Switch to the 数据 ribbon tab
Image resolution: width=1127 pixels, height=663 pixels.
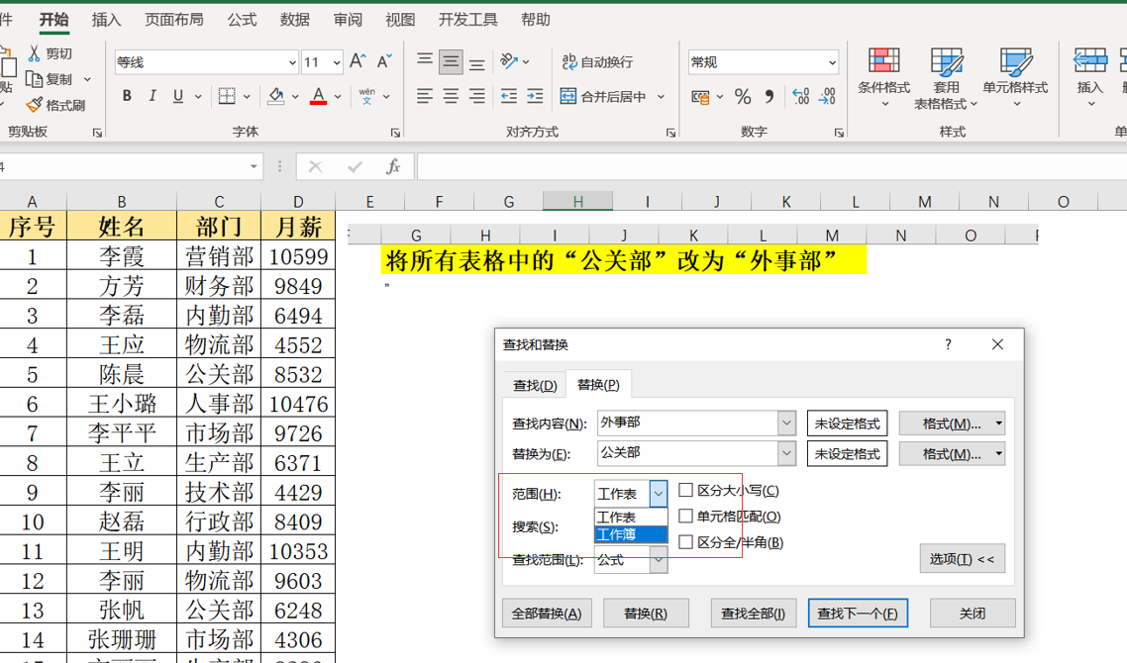click(295, 20)
